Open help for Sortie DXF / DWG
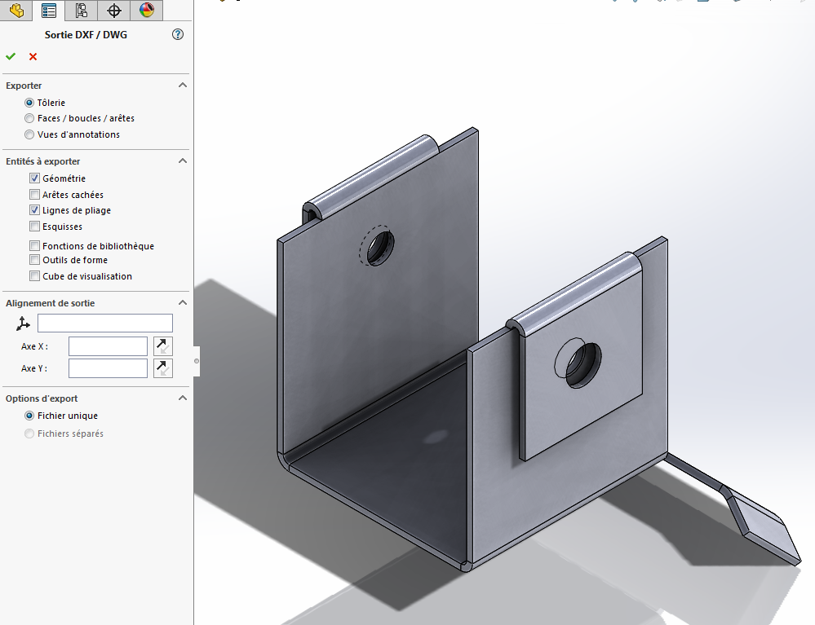Viewport: 815px width, 625px height. point(178,34)
